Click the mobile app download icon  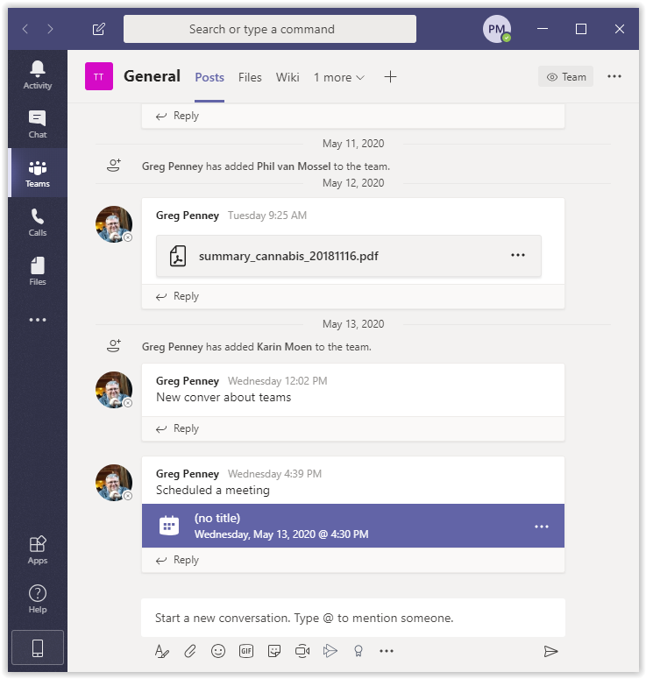pyautogui.click(x=38, y=647)
